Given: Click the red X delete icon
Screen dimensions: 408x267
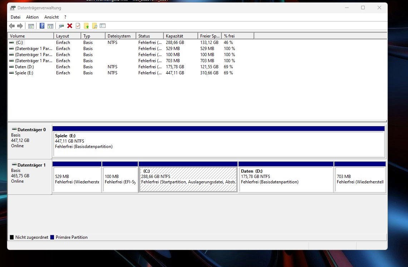Looking at the screenshot, I should [x=70, y=26].
